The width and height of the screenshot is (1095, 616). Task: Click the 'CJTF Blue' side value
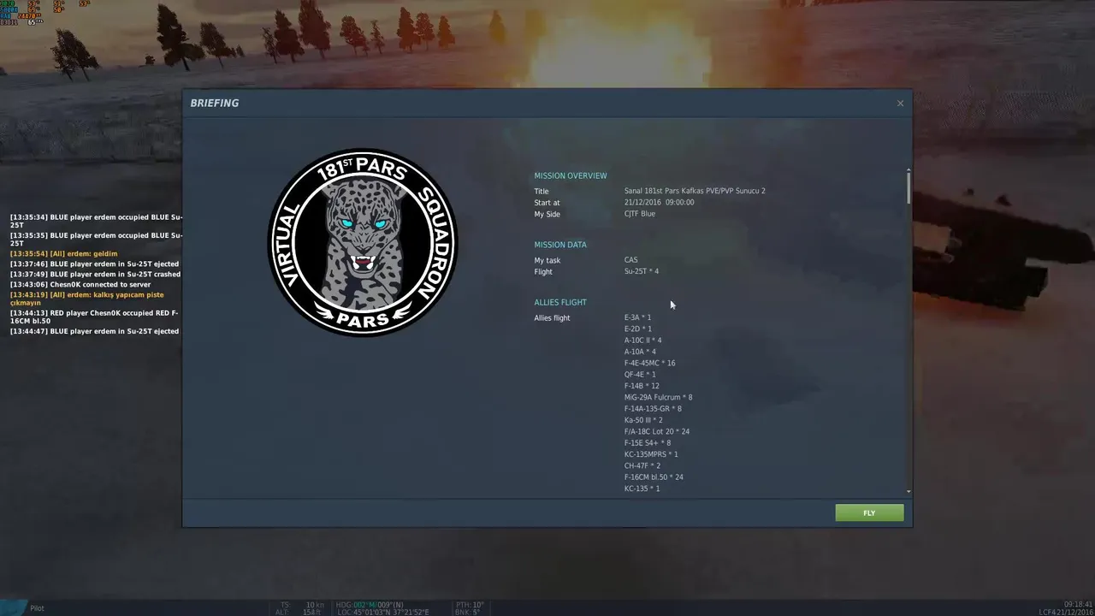tap(640, 214)
